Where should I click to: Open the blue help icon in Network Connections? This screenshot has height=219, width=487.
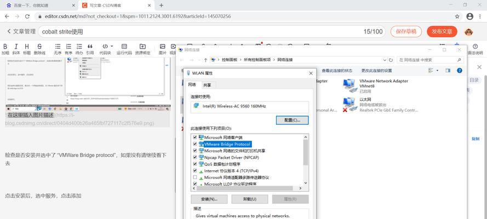(x=460, y=71)
